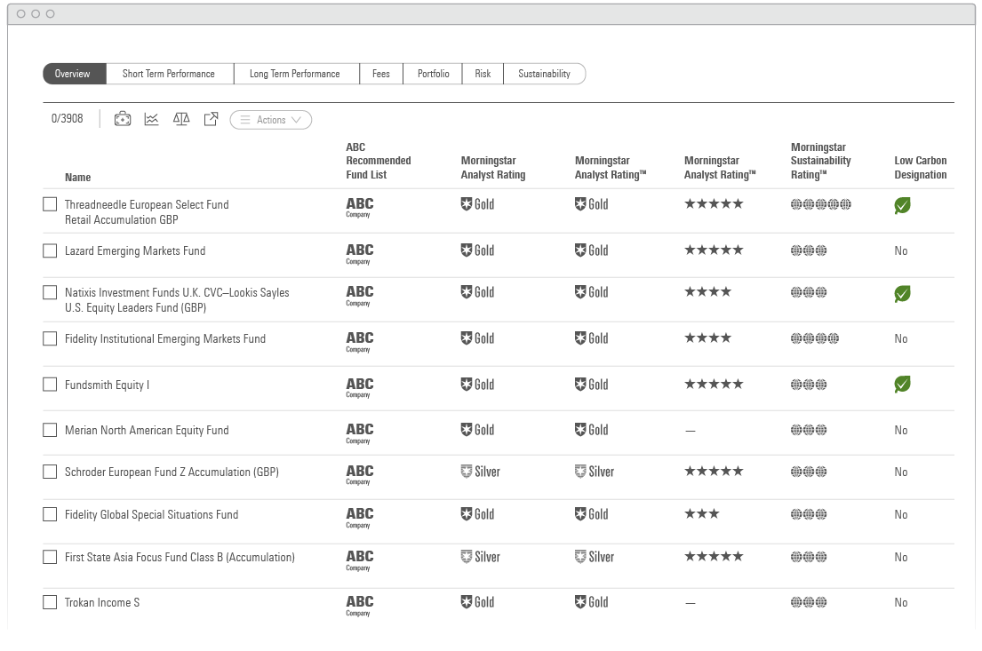
Task: Open Merian North American Equity Fund link
Action: tap(147, 431)
